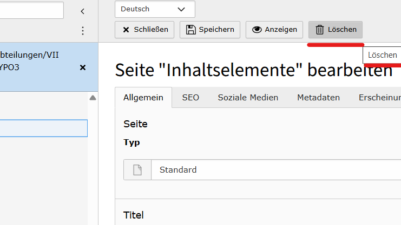
Task: Select the Metadaten tab
Action: [x=318, y=98]
